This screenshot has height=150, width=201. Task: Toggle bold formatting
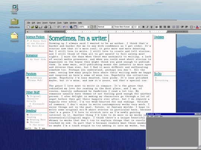143,27
